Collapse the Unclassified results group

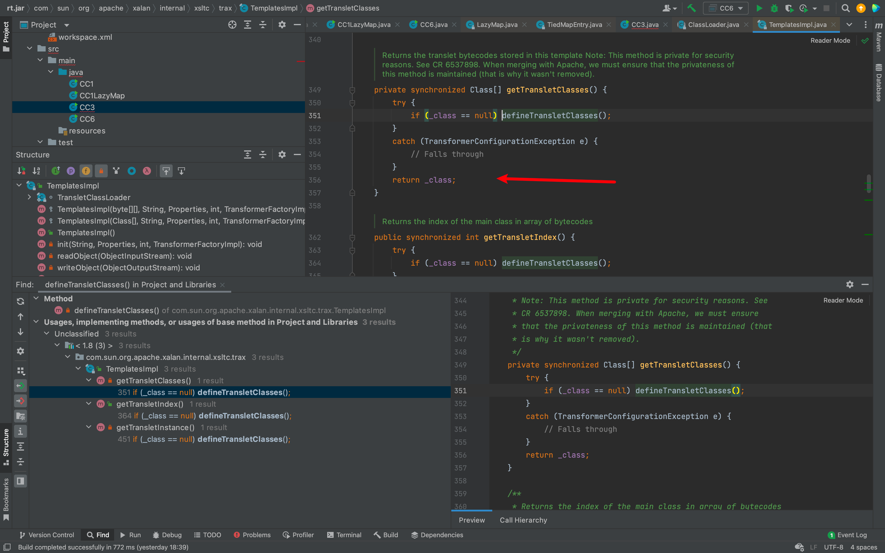click(x=47, y=334)
